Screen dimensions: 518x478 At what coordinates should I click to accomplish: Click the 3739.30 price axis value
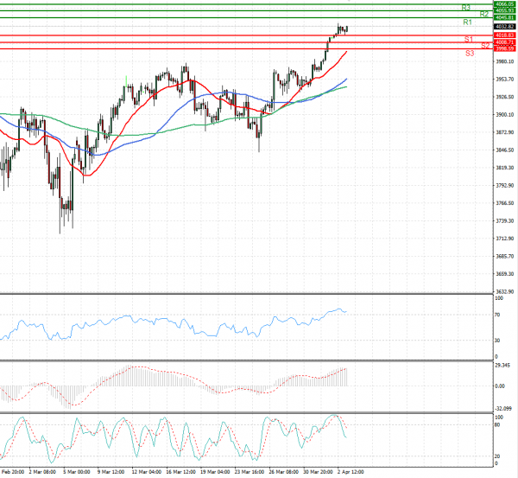click(x=505, y=220)
